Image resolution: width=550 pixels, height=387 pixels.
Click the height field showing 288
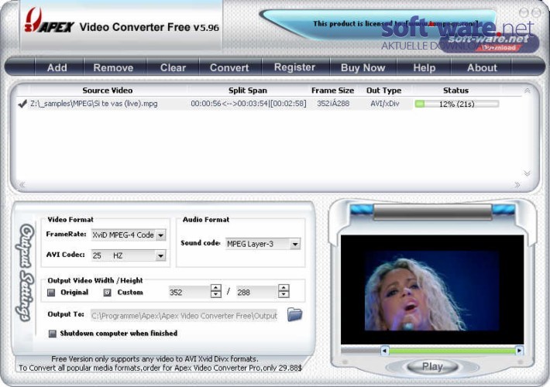point(257,292)
